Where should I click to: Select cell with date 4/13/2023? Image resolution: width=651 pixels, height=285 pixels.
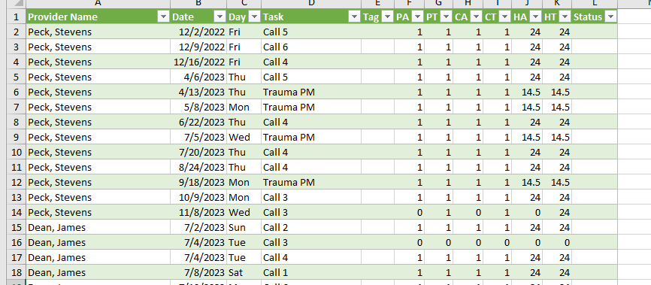coord(198,92)
